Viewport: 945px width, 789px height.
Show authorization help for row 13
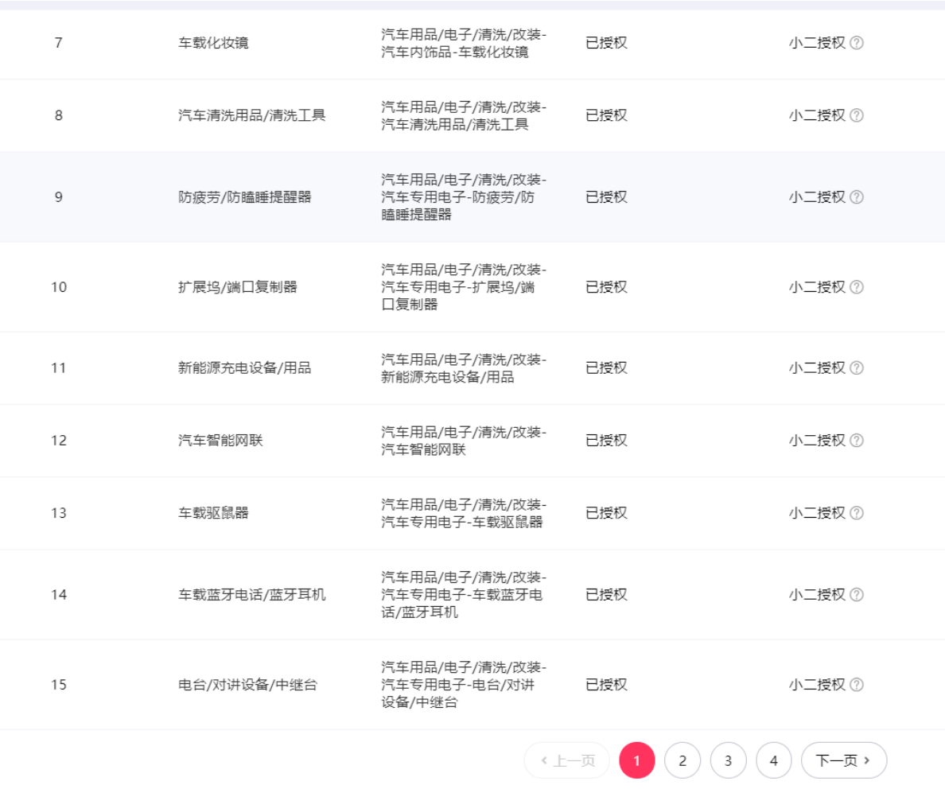(857, 513)
